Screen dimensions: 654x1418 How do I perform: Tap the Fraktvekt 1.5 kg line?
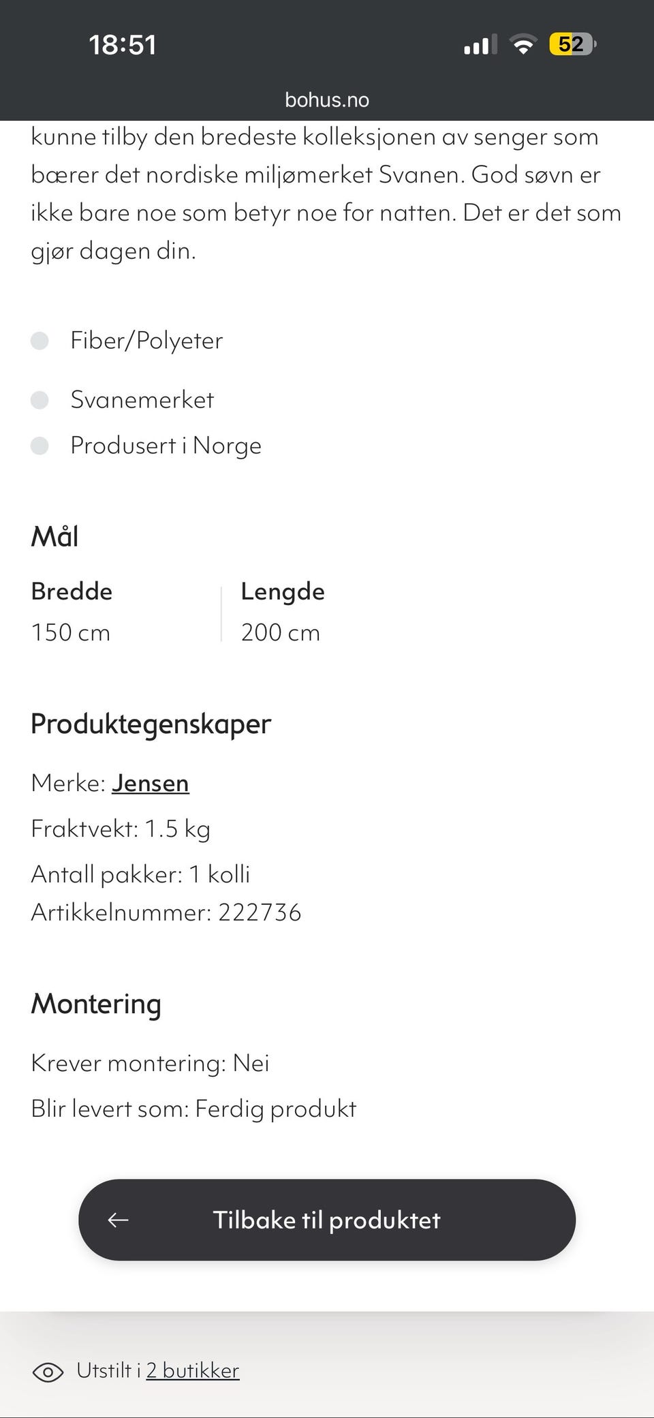pyautogui.click(x=121, y=829)
